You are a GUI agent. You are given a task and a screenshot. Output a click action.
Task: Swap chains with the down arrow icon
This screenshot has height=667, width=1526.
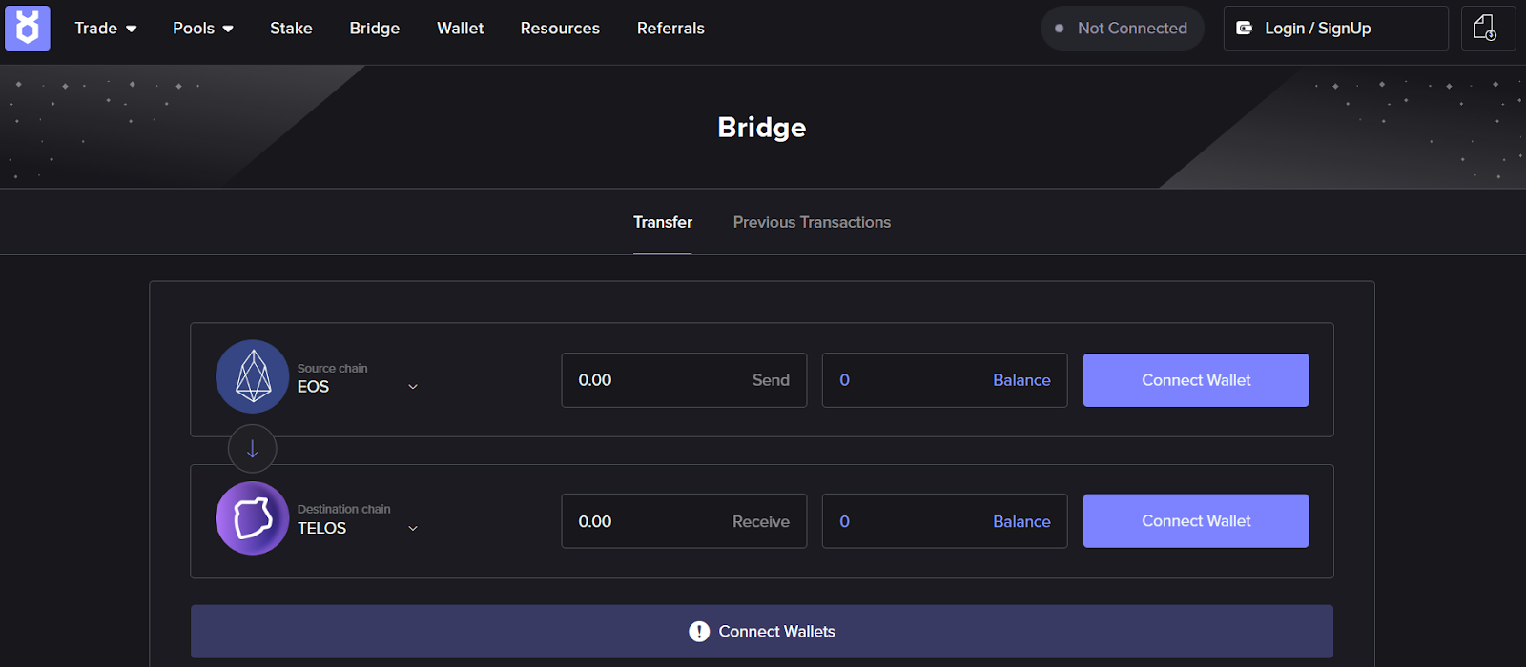pos(253,449)
